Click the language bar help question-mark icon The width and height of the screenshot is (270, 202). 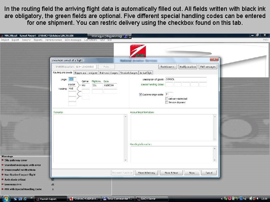tap(125, 36)
